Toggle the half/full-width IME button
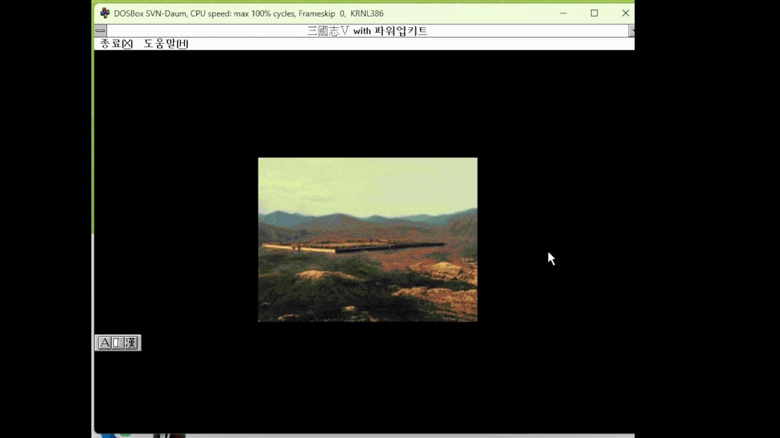The image size is (780, 438). tap(118, 342)
